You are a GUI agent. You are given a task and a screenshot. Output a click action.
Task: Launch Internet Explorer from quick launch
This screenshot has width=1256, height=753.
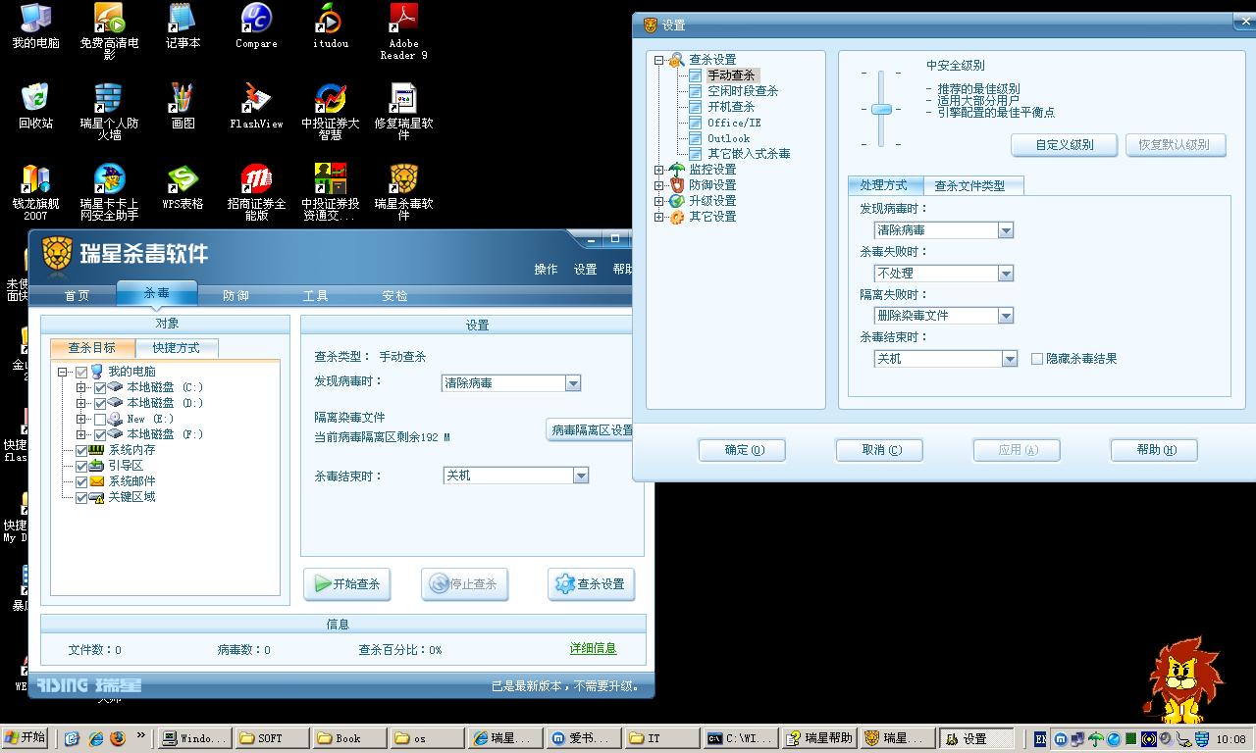(x=95, y=738)
